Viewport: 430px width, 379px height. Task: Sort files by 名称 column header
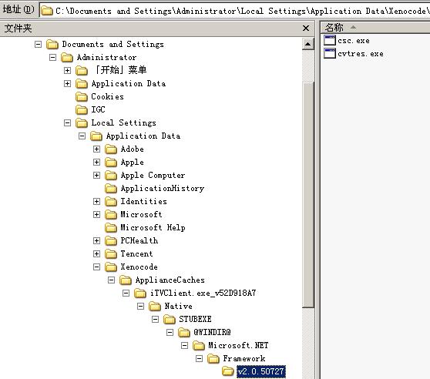[375, 28]
